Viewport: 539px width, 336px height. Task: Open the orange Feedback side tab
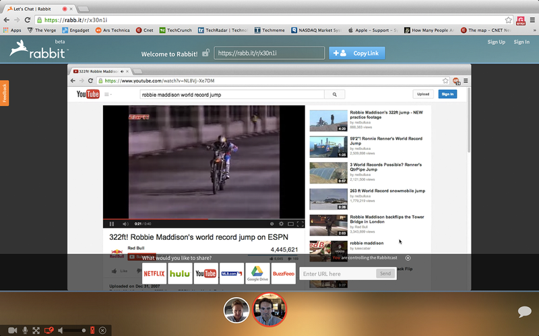click(x=5, y=93)
